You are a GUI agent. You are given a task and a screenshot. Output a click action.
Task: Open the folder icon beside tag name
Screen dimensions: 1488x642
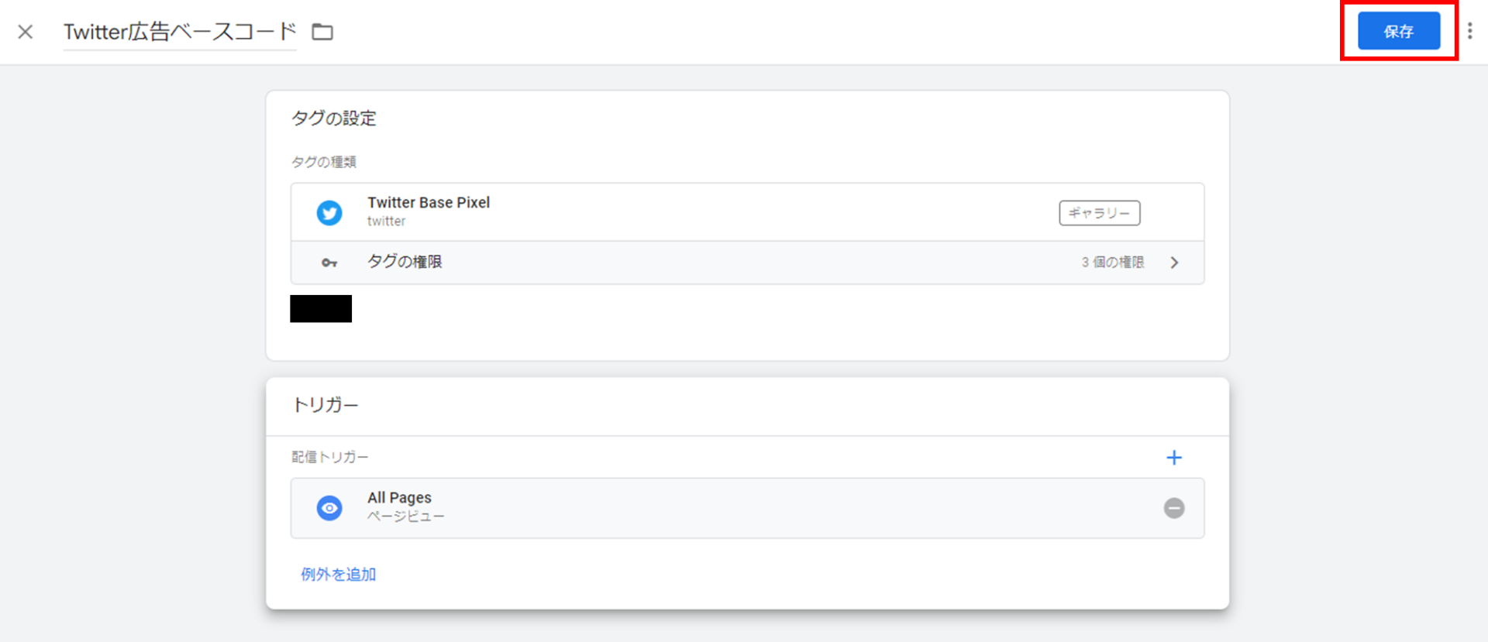point(322,32)
